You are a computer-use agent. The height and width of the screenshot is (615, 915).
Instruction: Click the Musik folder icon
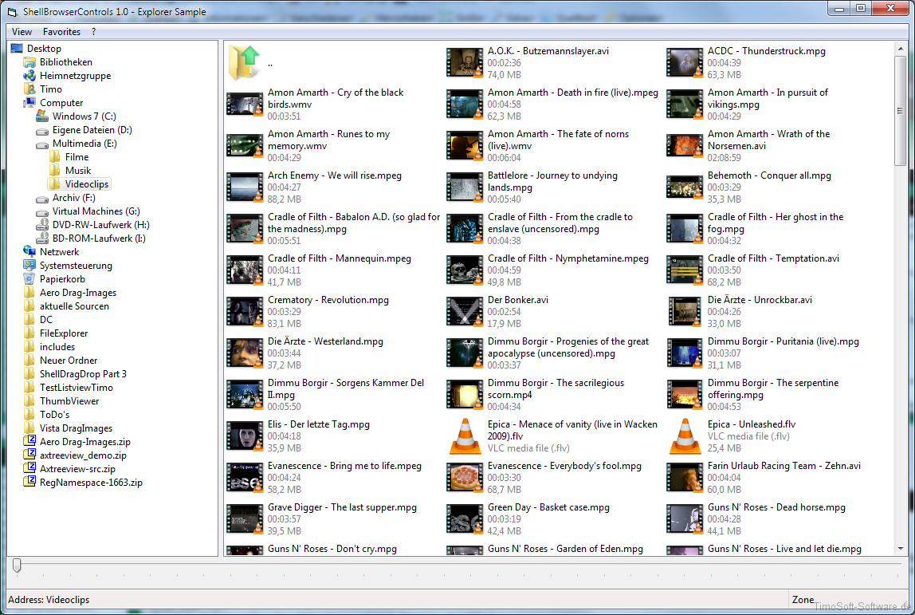[x=55, y=171]
